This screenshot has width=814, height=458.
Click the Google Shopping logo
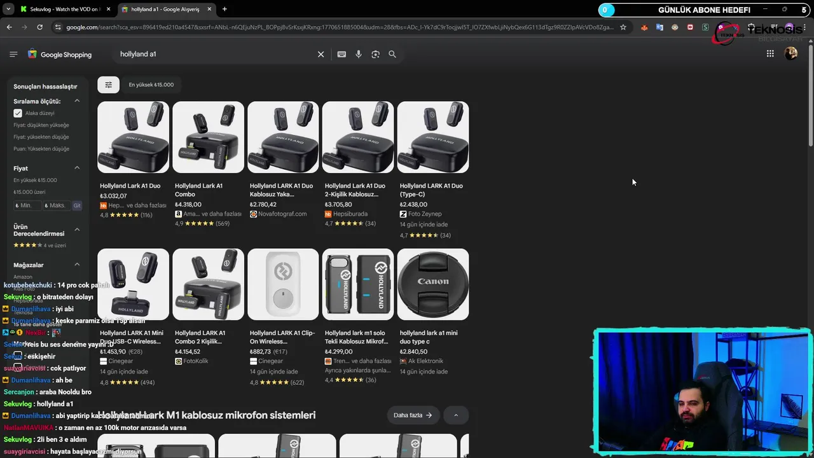coord(60,54)
